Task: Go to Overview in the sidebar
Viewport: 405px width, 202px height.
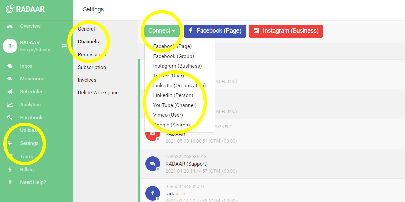Action: (x=30, y=26)
